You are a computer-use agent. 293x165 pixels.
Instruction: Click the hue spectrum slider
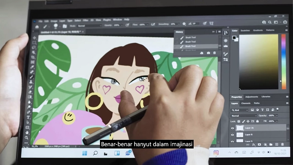pyautogui.click(x=284, y=61)
